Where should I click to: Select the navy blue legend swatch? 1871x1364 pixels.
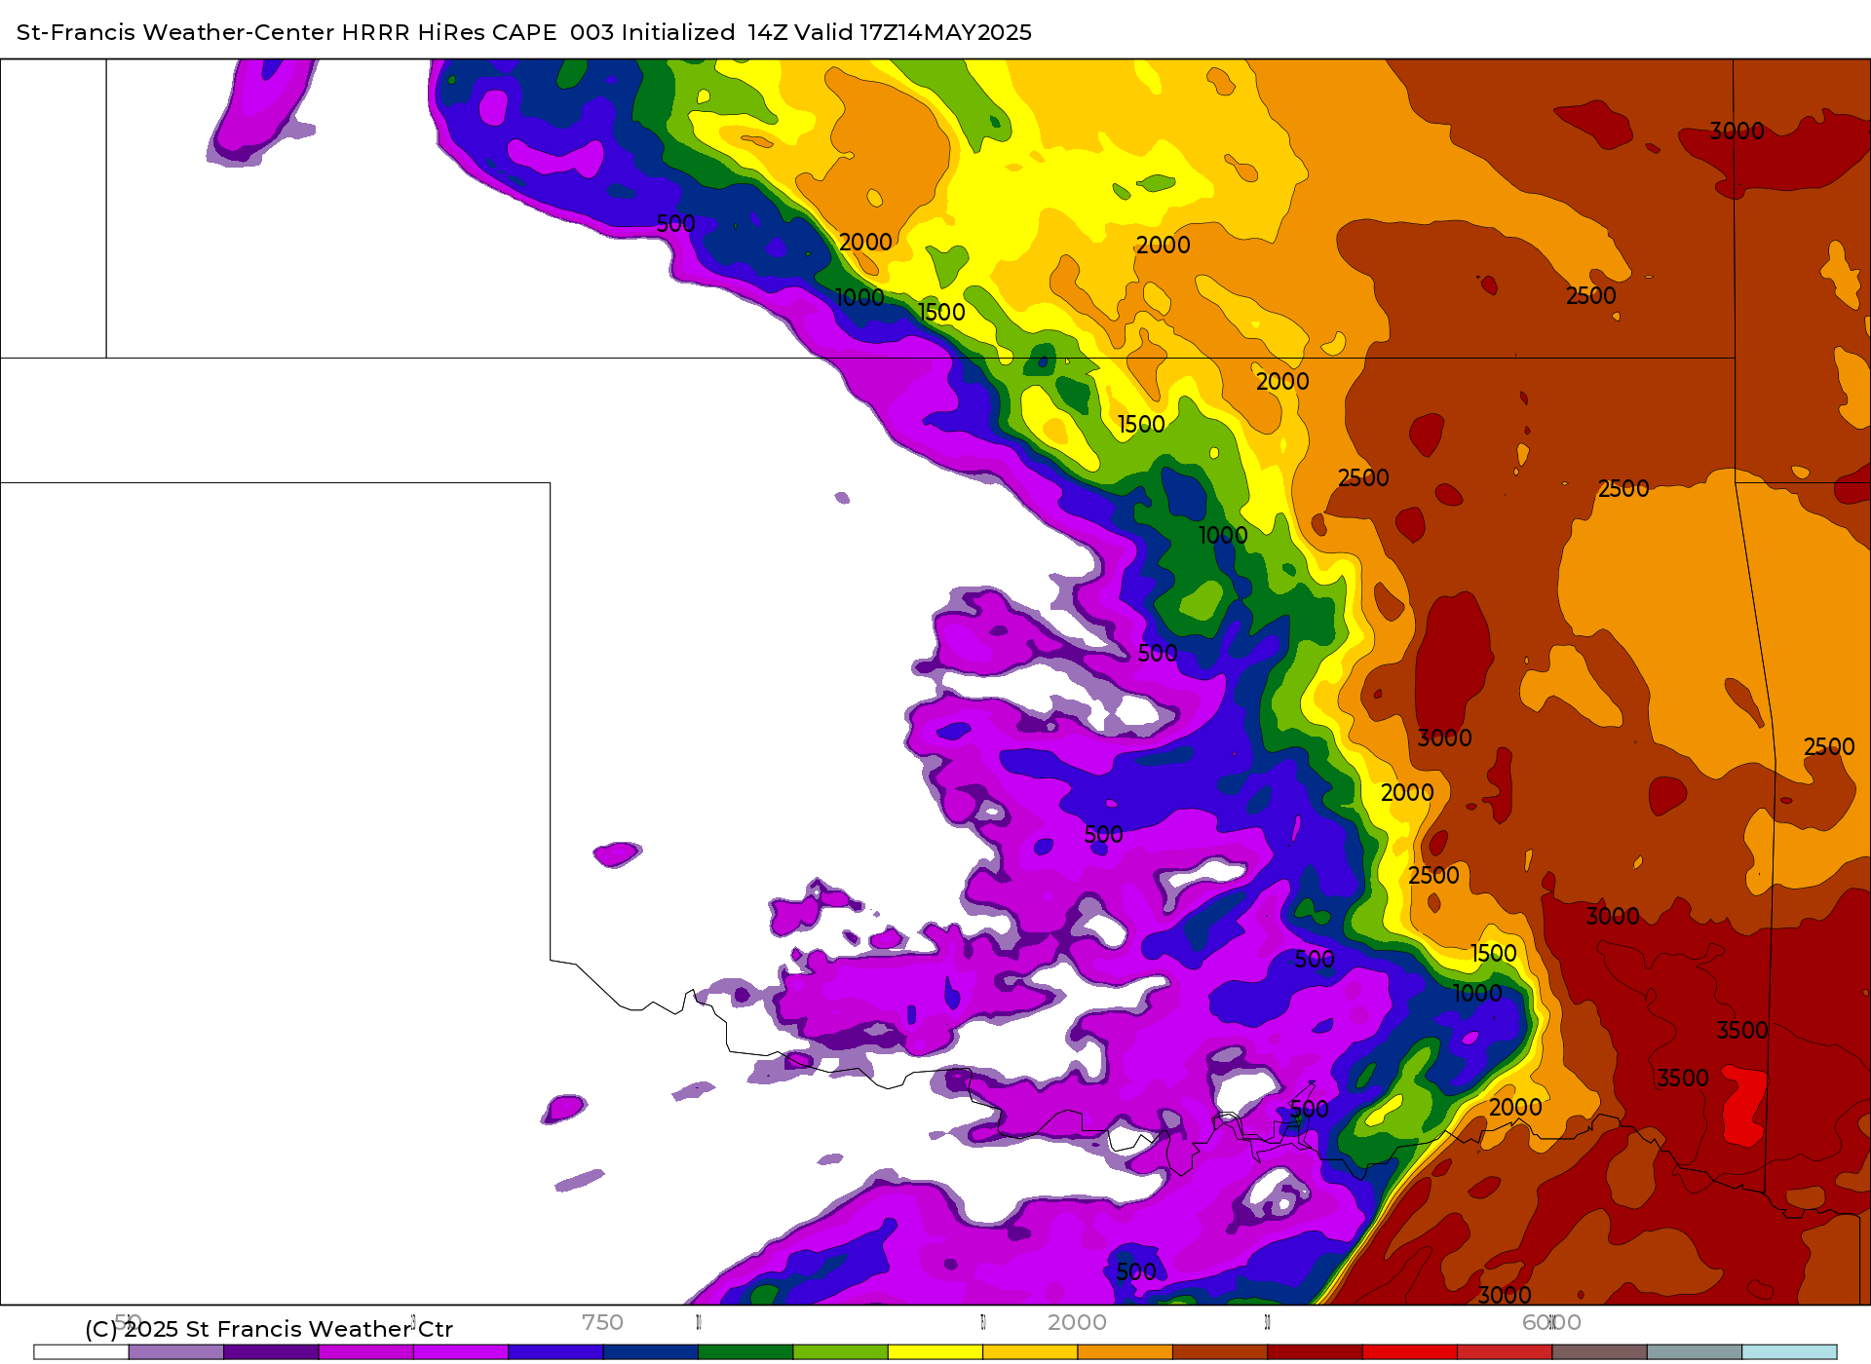(x=651, y=1351)
